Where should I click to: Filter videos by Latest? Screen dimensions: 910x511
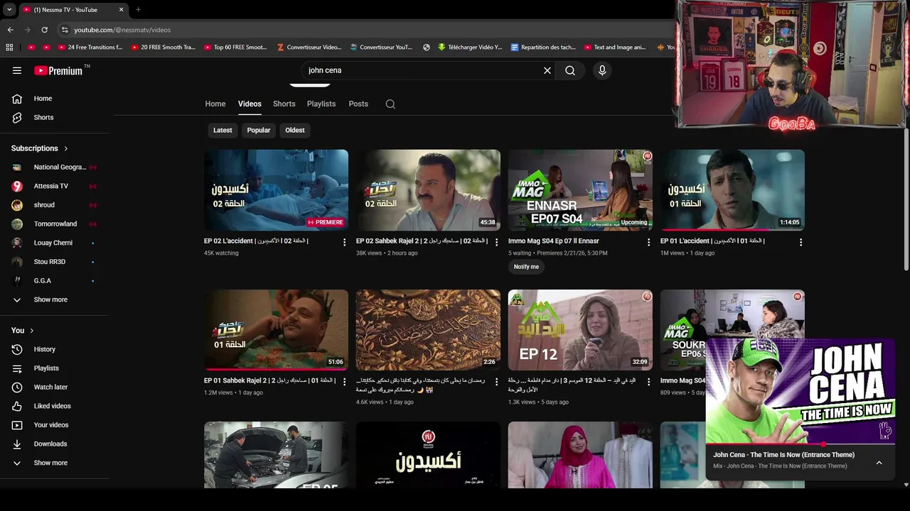pyautogui.click(x=223, y=130)
